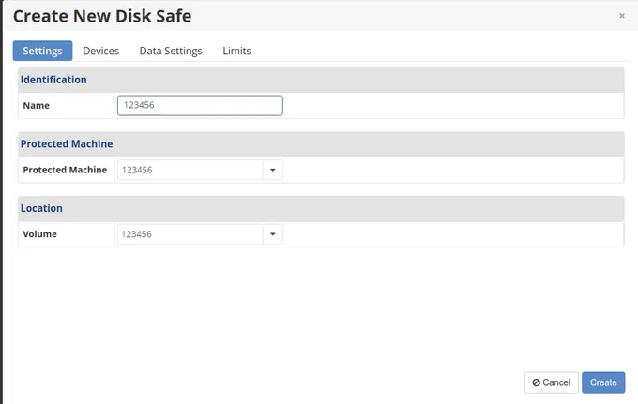Click the Name field label
The width and height of the screenshot is (638, 404).
(x=37, y=106)
